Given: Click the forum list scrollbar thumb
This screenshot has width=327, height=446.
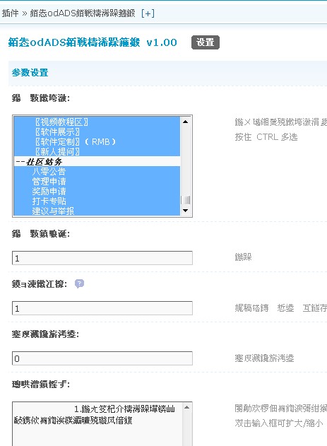Looking at the screenshot, I should coord(186,200).
